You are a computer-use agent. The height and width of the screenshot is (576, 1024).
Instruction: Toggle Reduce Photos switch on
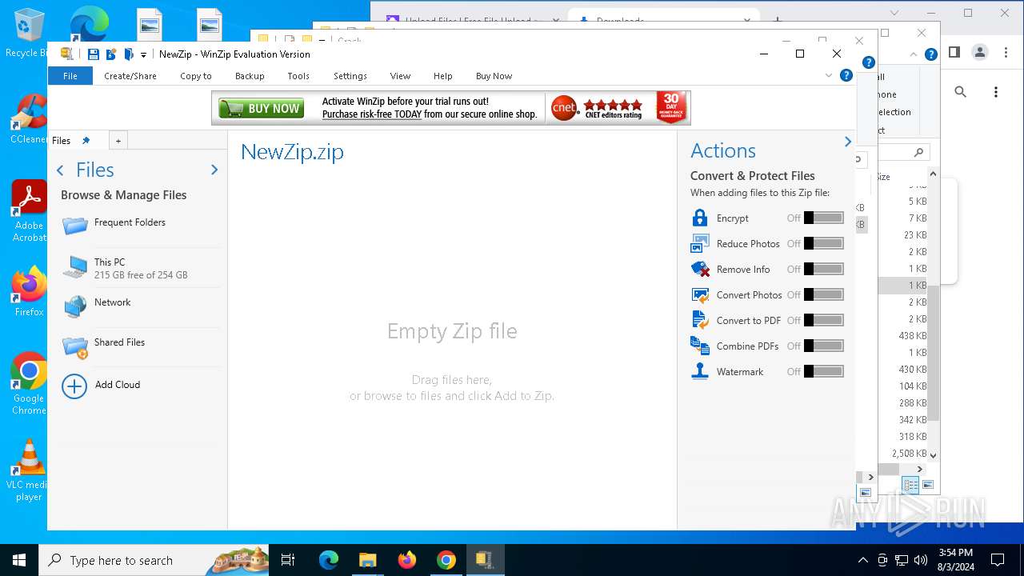point(824,243)
